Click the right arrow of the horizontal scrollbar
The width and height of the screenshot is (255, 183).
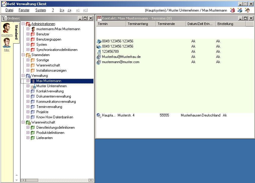(91, 180)
